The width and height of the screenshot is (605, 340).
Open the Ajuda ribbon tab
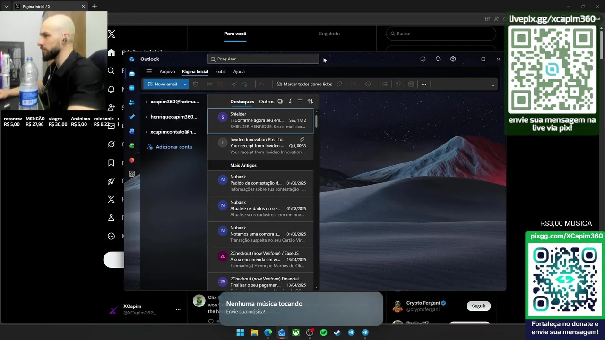tap(239, 71)
